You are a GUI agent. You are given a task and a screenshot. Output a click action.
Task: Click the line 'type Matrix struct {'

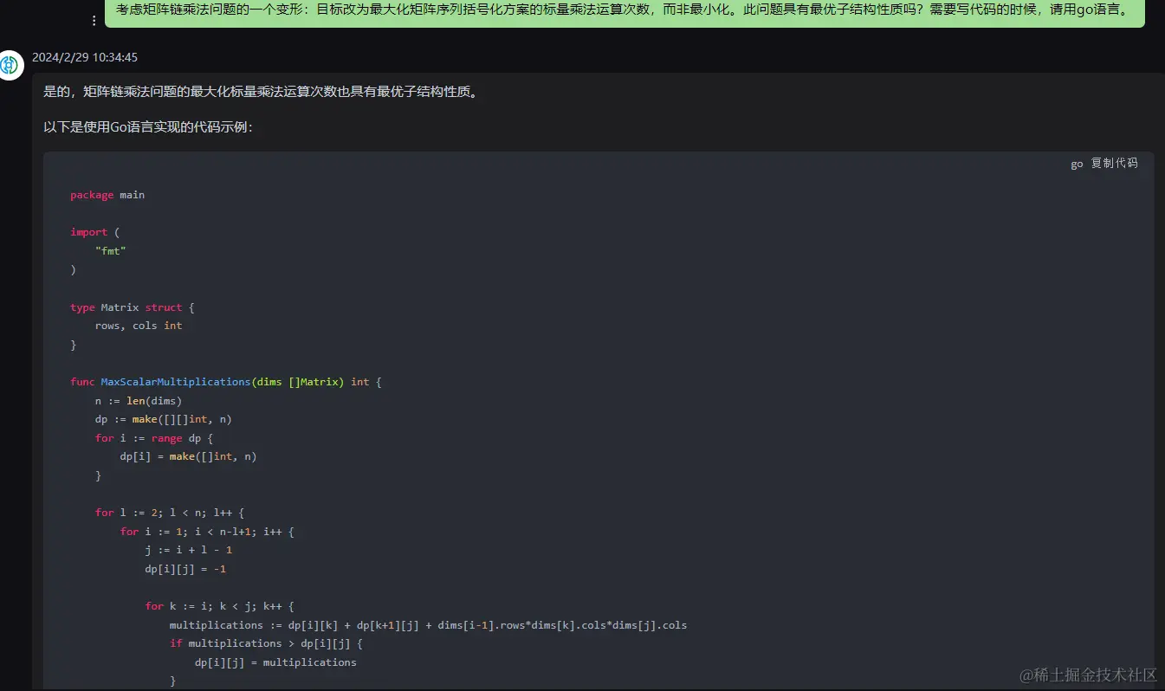coord(133,307)
